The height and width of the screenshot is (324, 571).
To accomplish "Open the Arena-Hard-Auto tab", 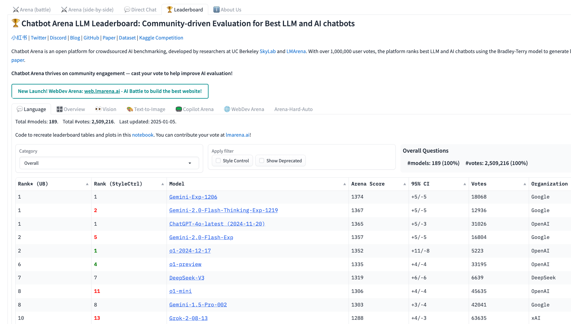I will tap(293, 109).
